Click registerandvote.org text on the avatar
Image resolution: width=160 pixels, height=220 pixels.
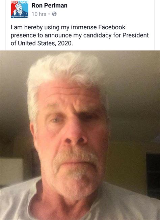click(20, 17)
